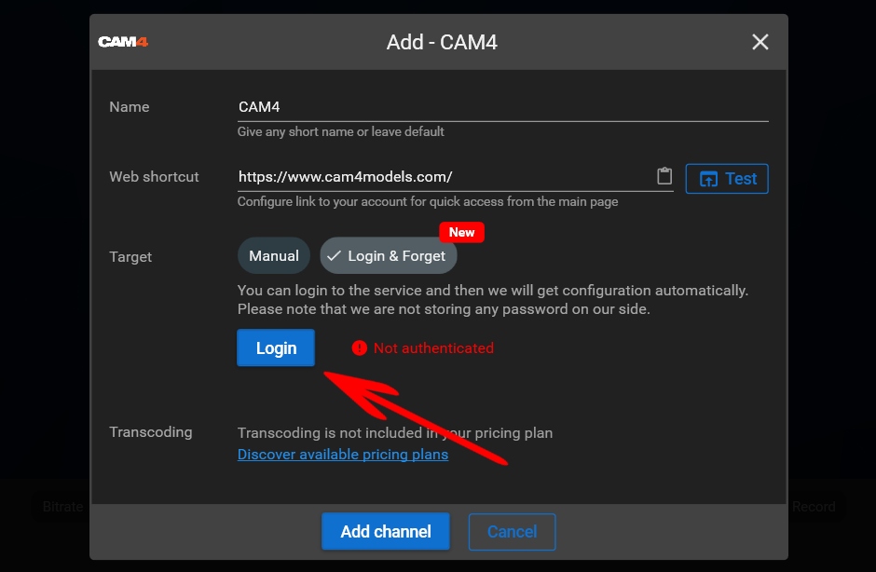
Task: Click 'Transcoding is not included' message
Action: (395, 433)
